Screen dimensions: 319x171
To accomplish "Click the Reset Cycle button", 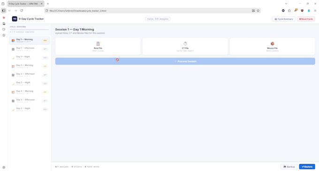I will tap(306, 19).
